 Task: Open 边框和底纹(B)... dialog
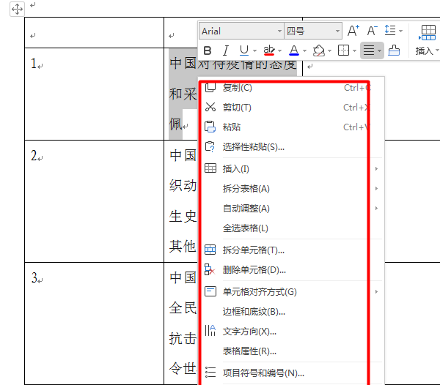(x=254, y=311)
